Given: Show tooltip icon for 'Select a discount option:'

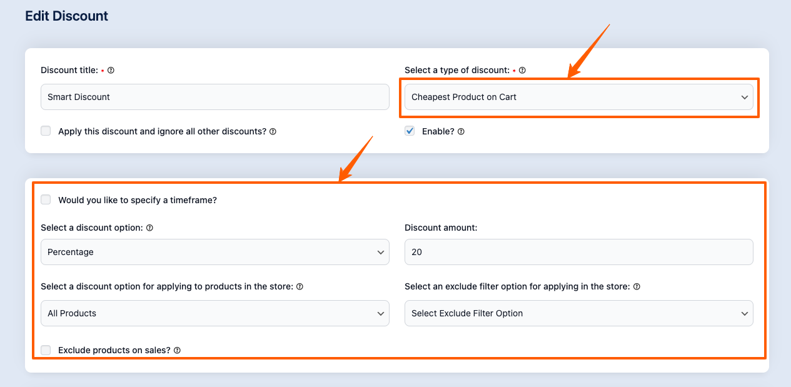Looking at the screenshot, I should pyautogui.click(x=149, y=228).
